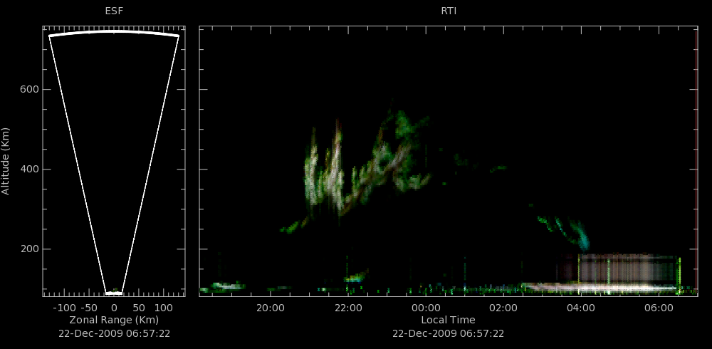
Task: Click the timestamp below the RTI plot
Action: [x=448, y=333]
